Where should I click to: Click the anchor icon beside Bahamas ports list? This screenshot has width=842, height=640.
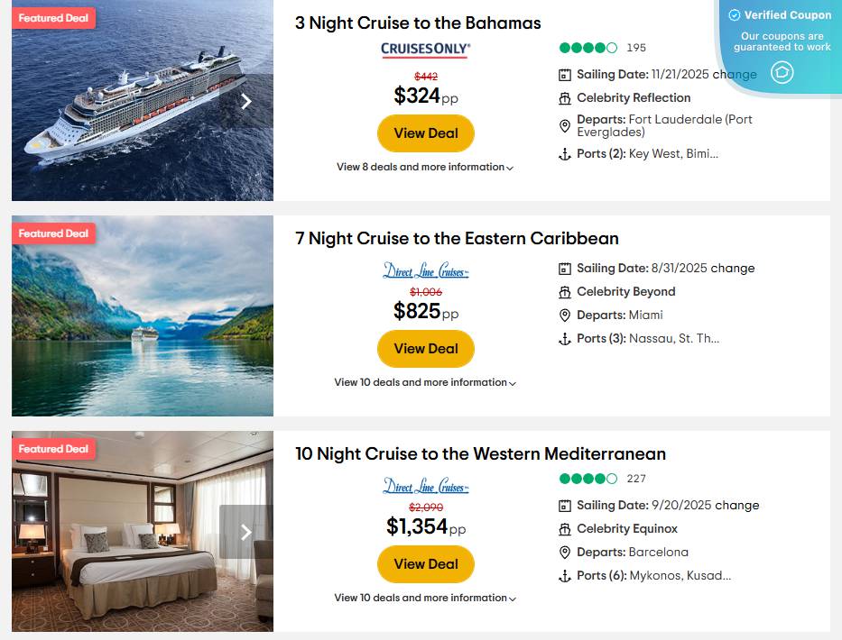pyautogui.click(x=564, y=153)
